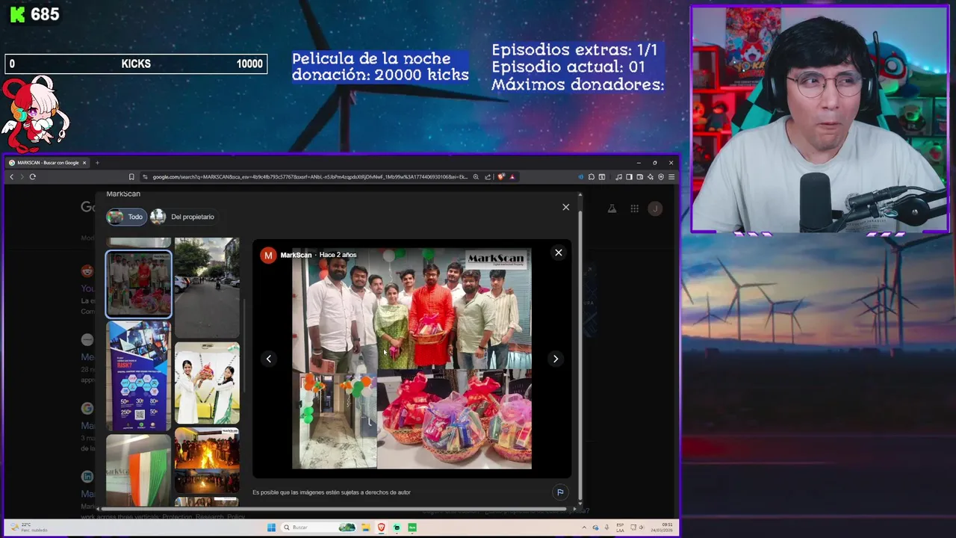Open the Leo AI sparkle icon
The height and width of the screenshot is (538, 956).
click(651, 176)
